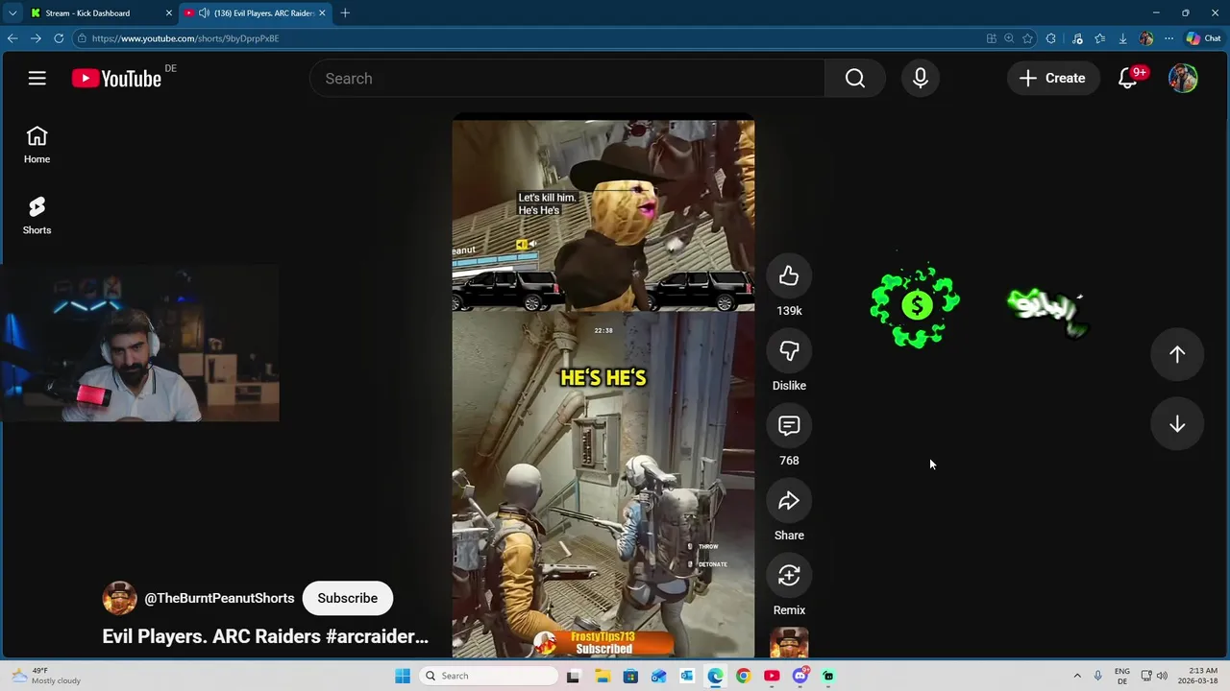
Task: Switch to Evil Players ARC Raiders tab
Action: click(256, 13)
